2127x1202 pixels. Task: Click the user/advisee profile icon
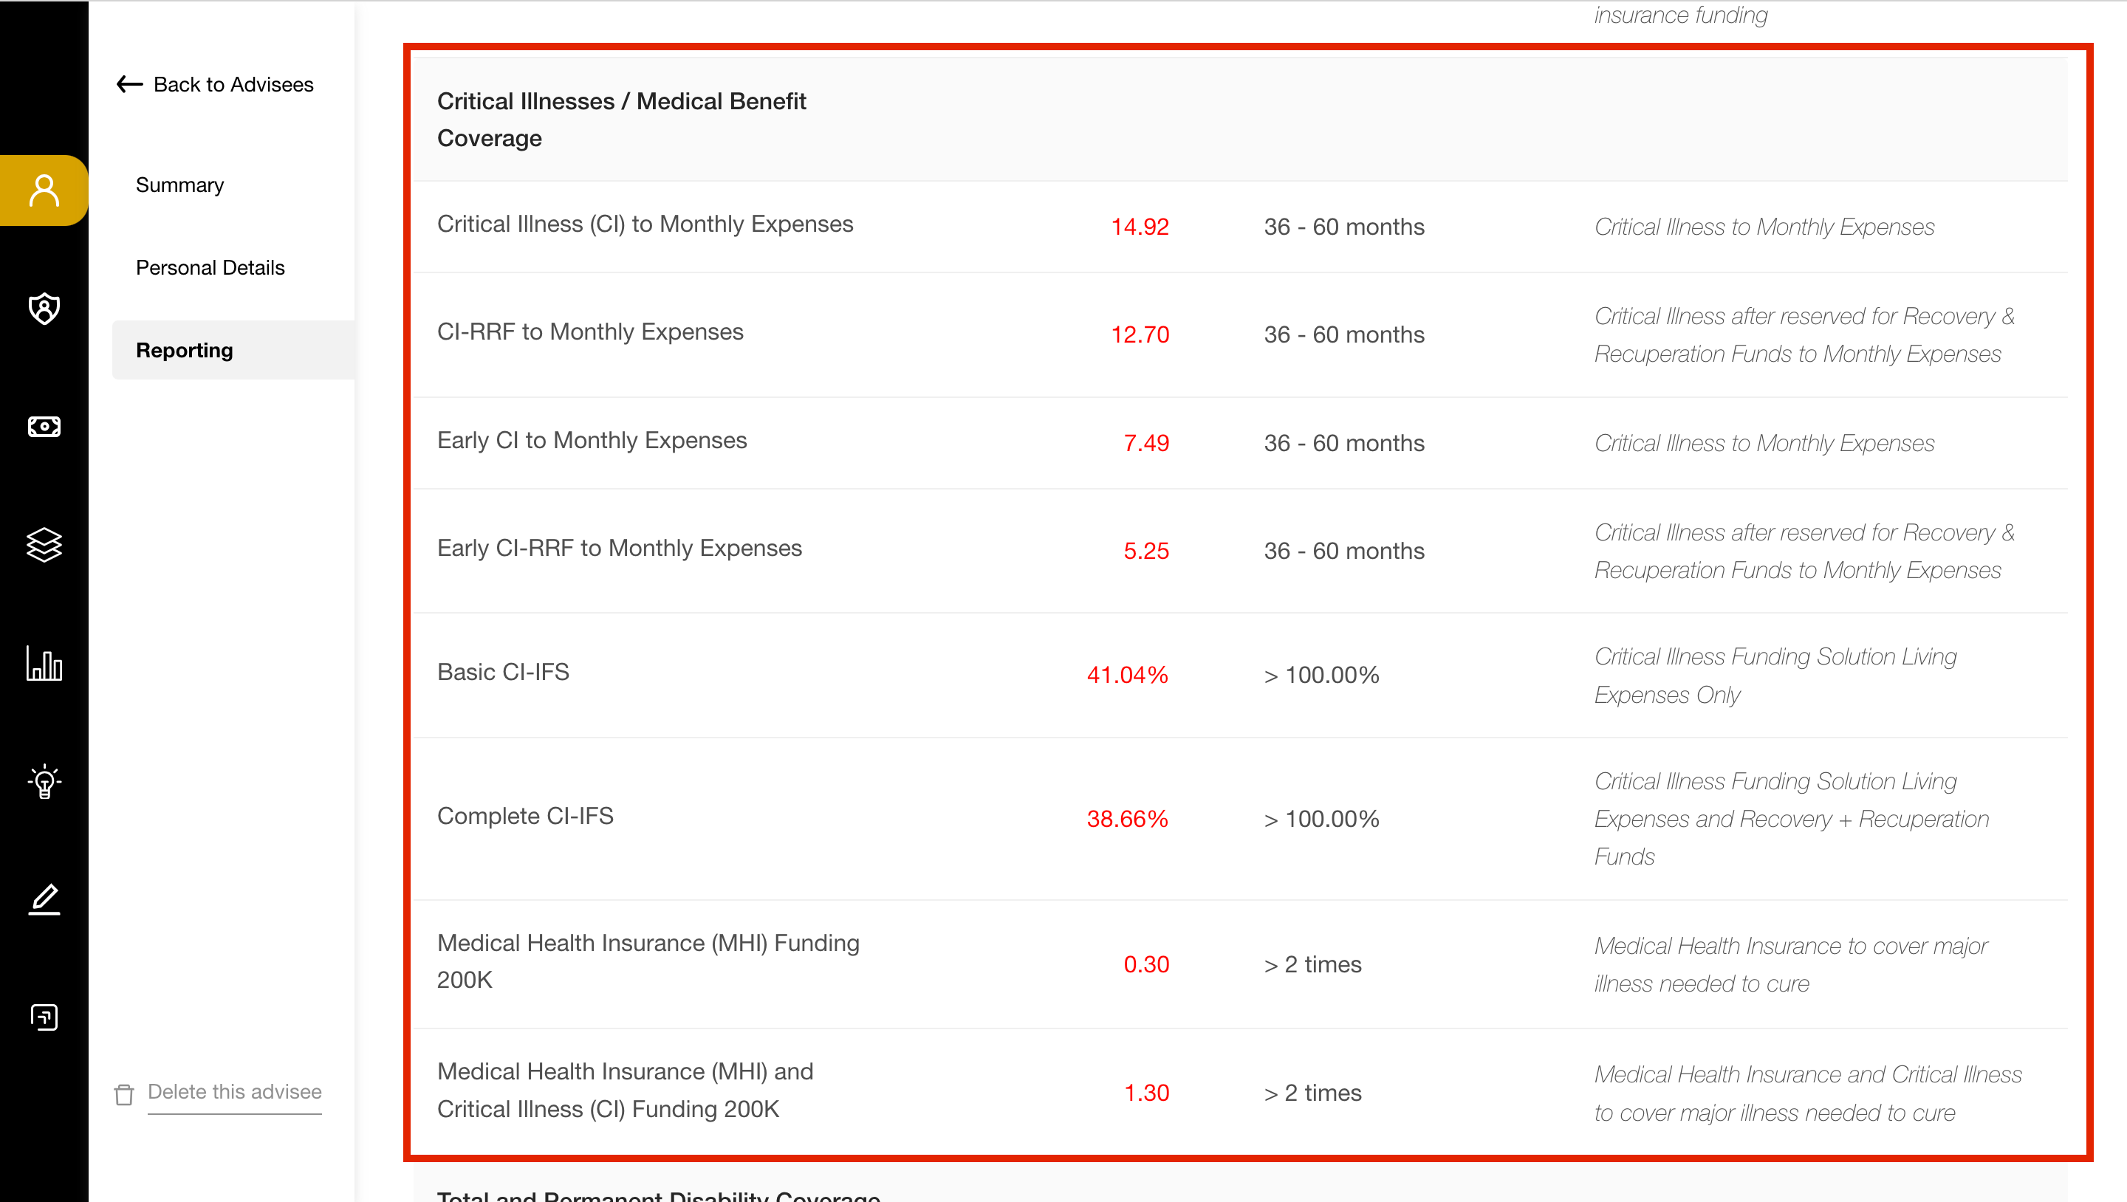click(42, 188)
